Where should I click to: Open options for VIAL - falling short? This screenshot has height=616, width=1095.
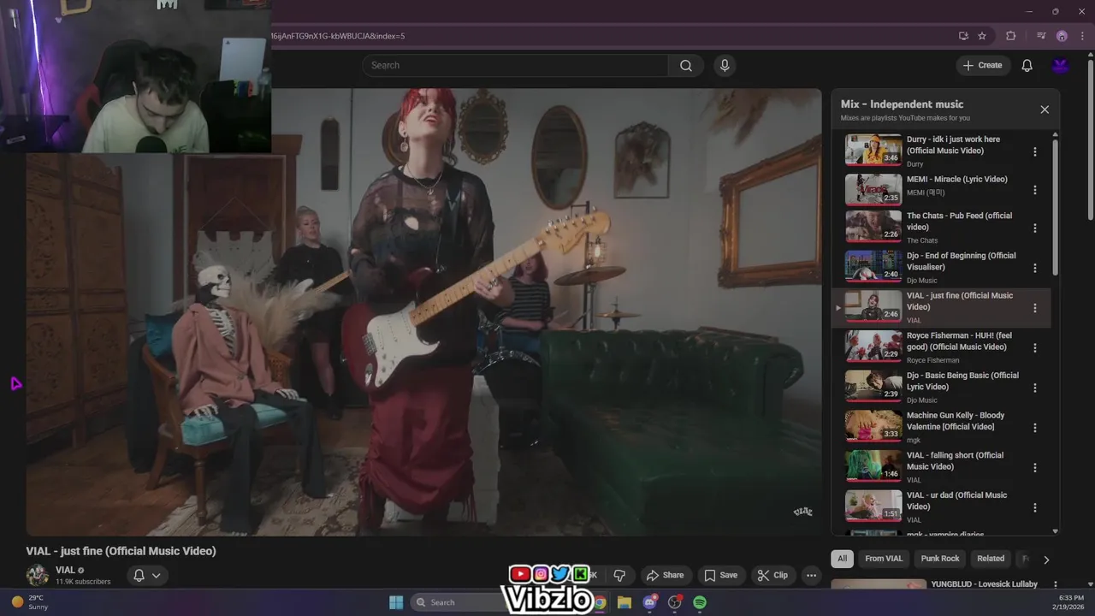(x=1035, y=468)
